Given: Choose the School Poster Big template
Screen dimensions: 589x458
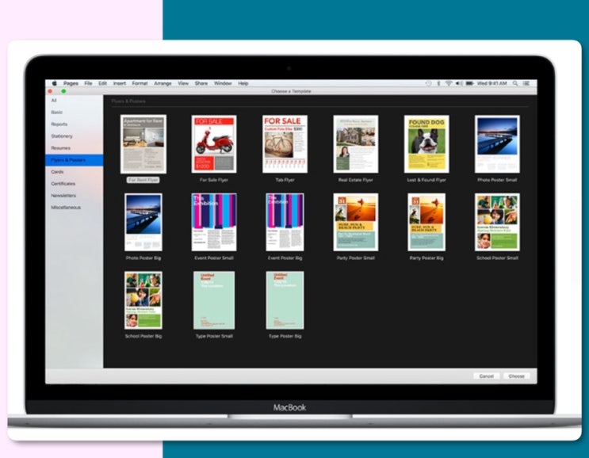Looking at the screenshot, I should (x=143, y=300).
